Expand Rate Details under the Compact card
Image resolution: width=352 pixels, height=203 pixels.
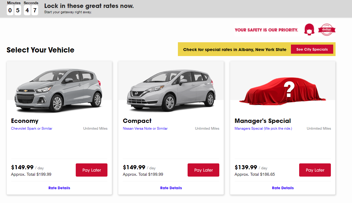171,188
